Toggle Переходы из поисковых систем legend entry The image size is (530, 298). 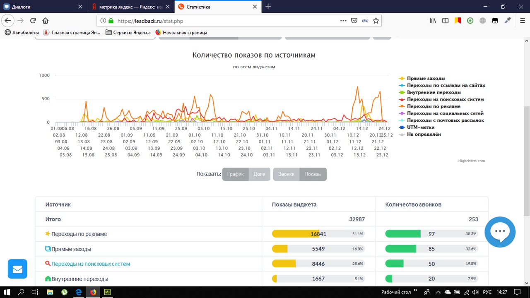pos(441,99)
